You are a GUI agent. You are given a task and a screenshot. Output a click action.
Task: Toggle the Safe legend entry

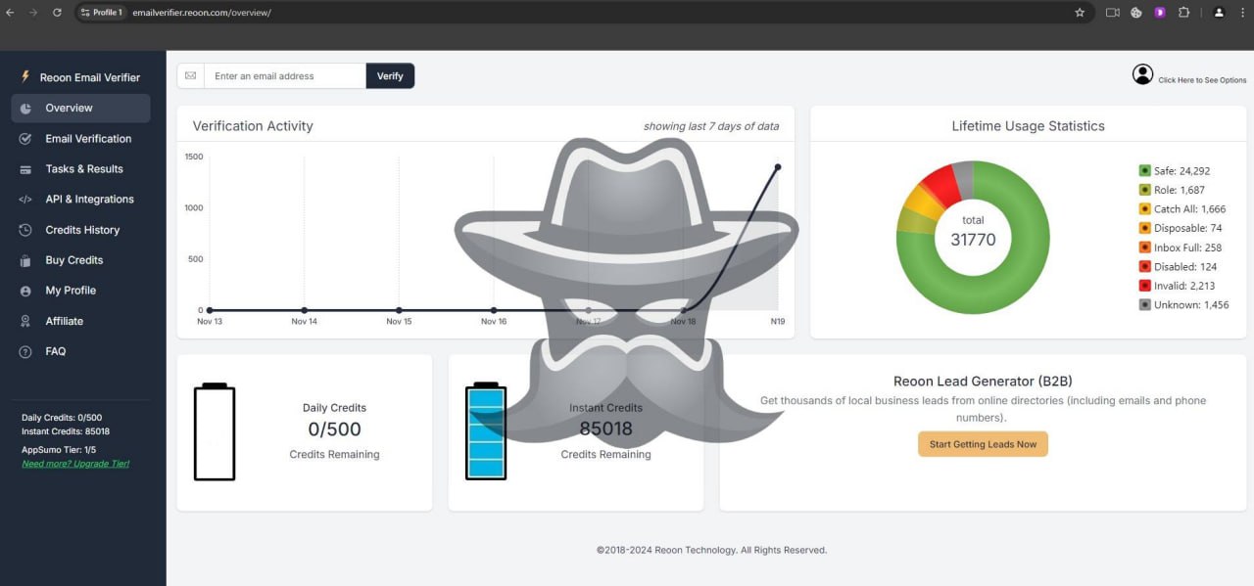[1174, 171]
